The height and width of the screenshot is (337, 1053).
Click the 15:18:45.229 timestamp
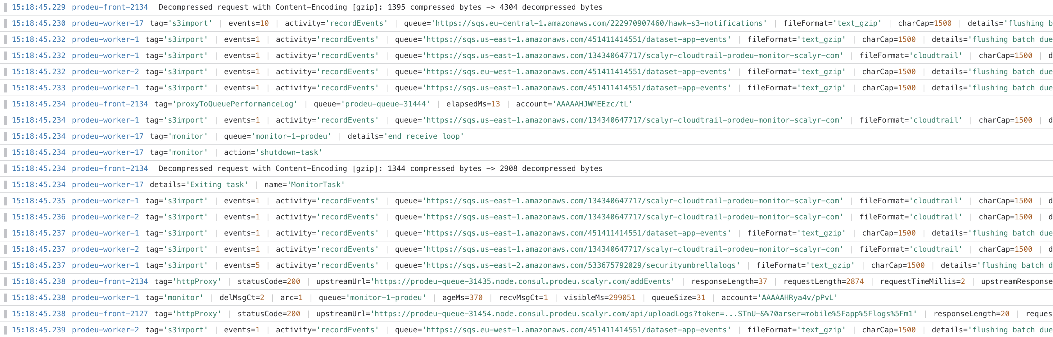point(38,7)
